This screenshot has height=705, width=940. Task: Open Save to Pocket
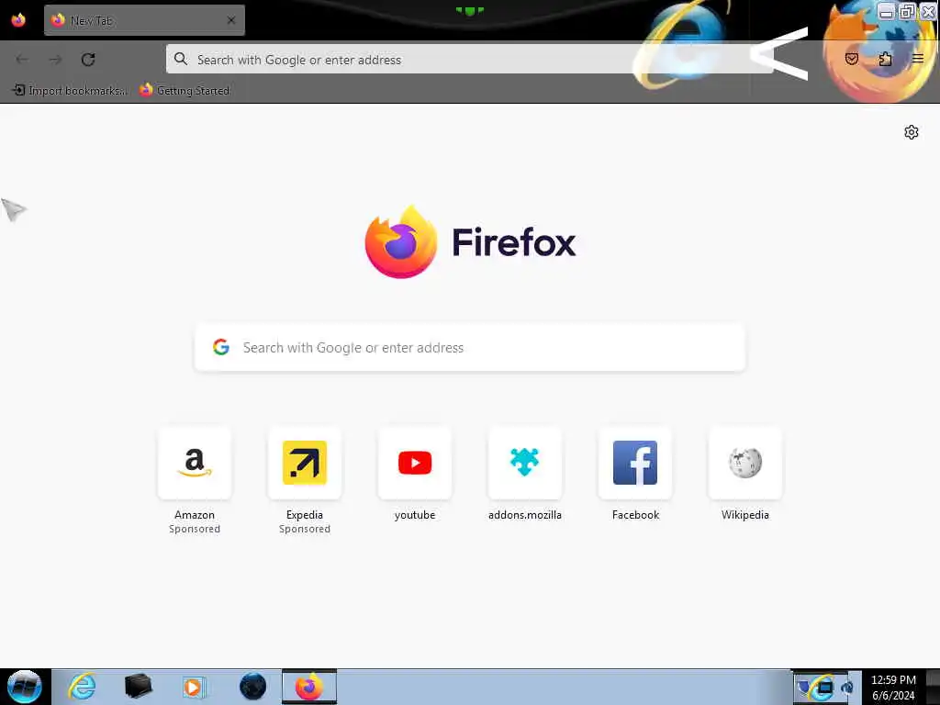coord(852,59)
